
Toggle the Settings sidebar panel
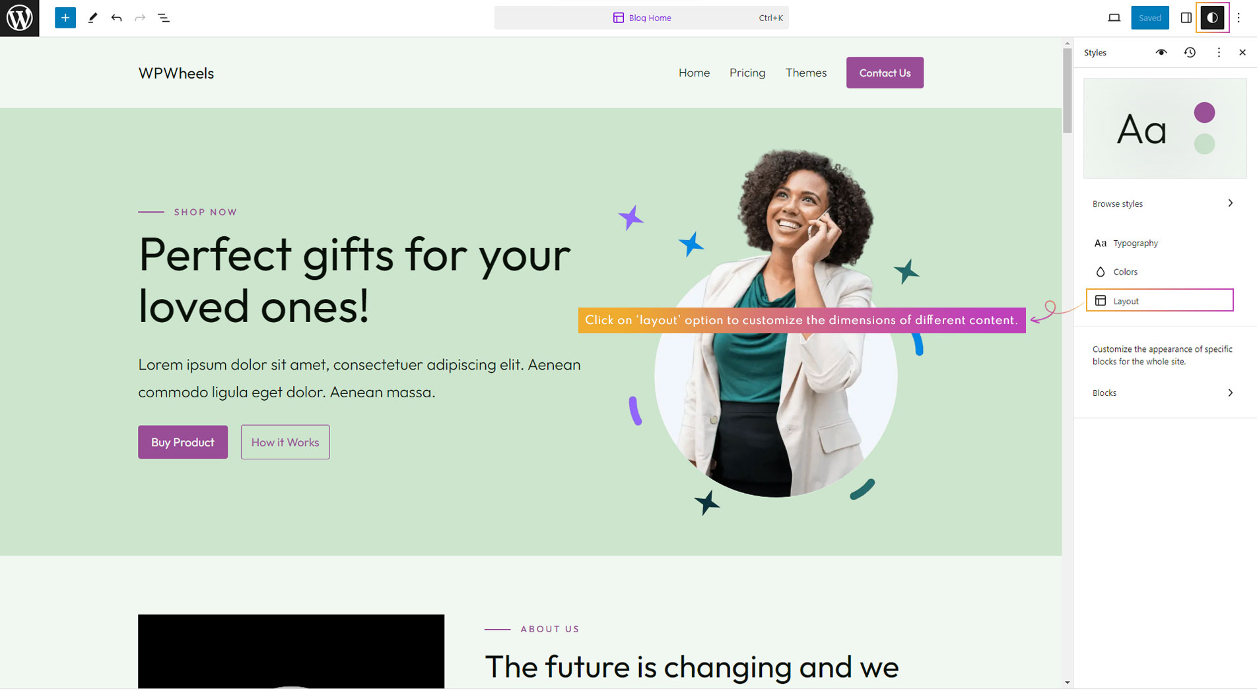coord(1186,18)
